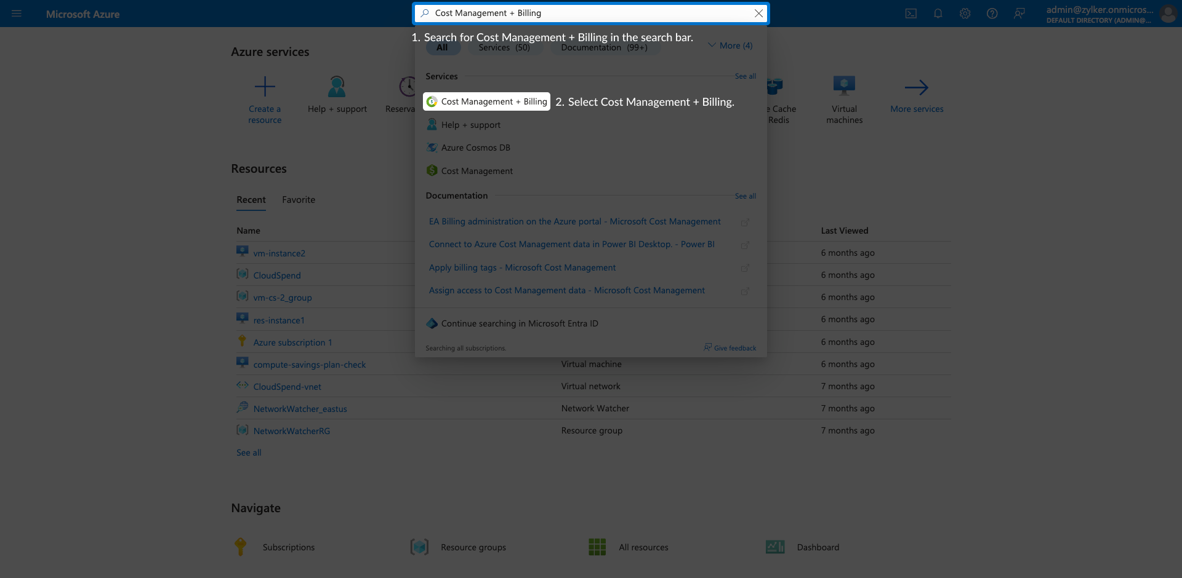Open EA Billing administration documentation link

(x=575, y=221)
